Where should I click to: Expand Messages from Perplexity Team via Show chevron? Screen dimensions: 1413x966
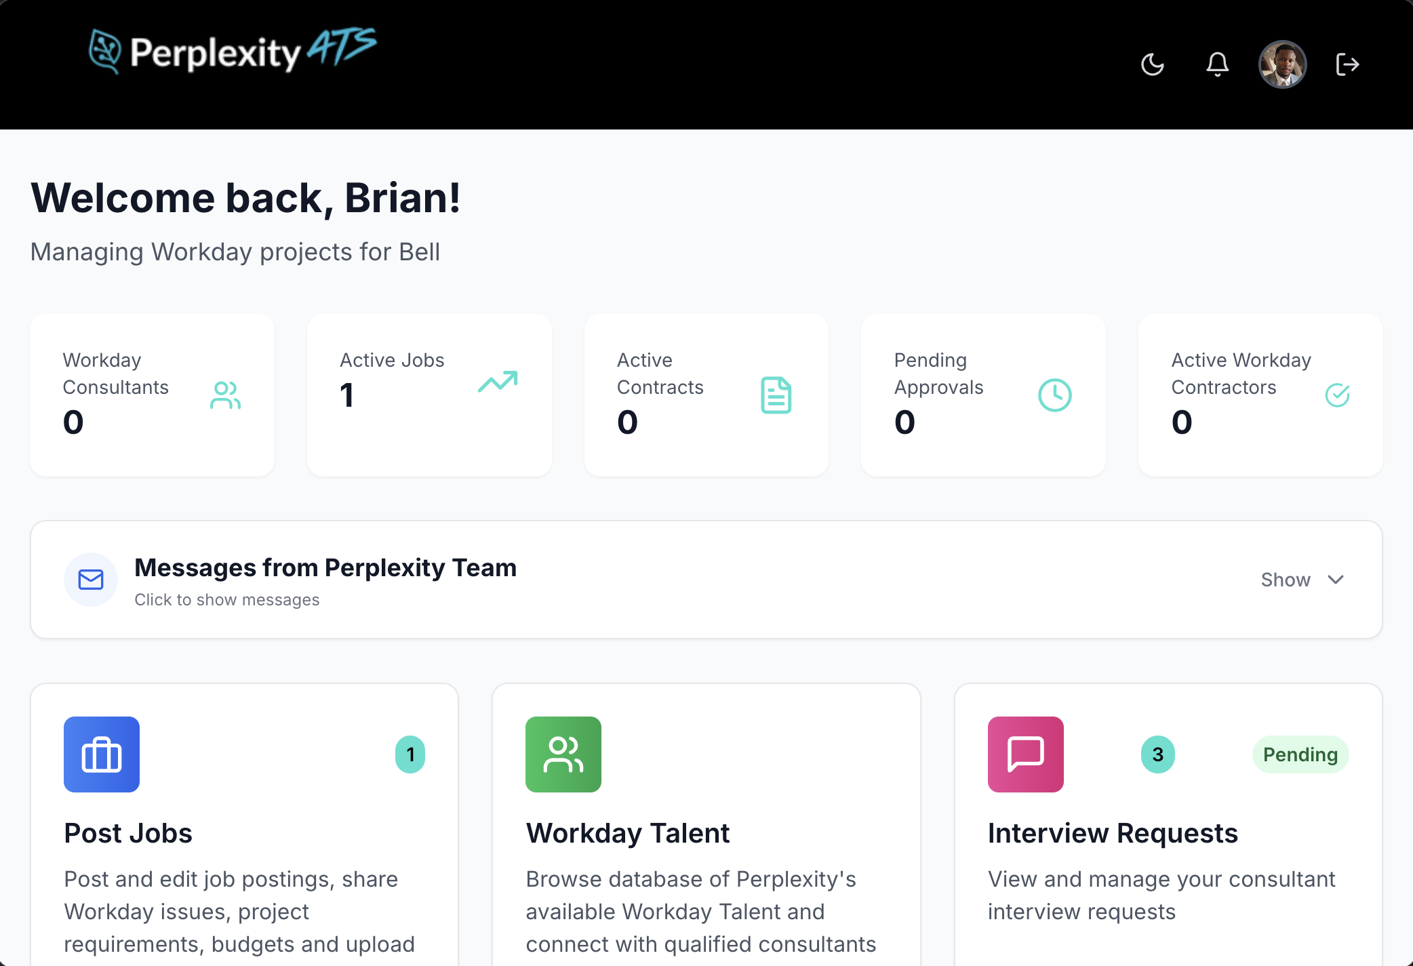(x=1336, y=580)
